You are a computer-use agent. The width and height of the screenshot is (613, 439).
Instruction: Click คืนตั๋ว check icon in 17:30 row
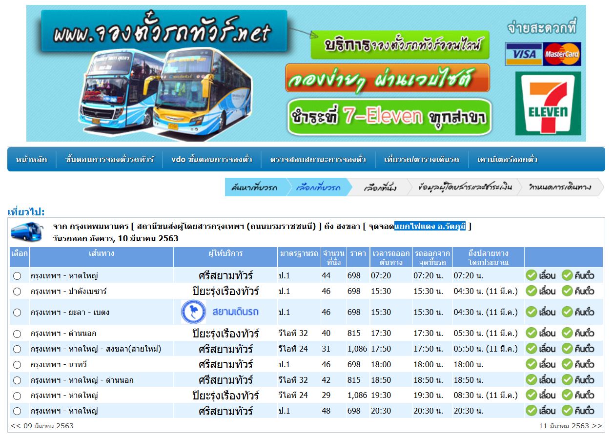pyautogui.click(x=567, y=333)
